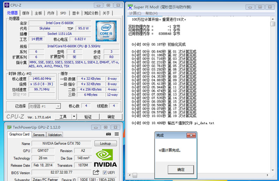Click the Super PI window icon

coord(130,7)
